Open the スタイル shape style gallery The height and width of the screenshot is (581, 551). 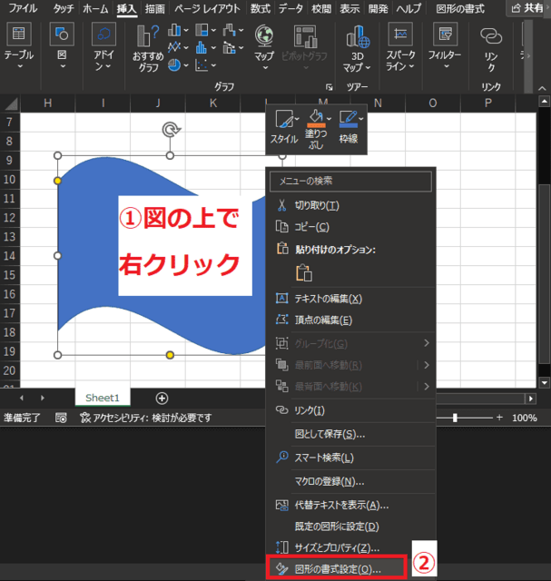pos(284,126)
